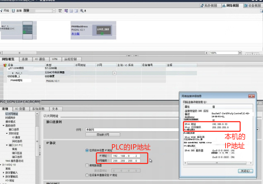
Task: Collapse the S7-1200 station row
Action: tap(9, 69)
